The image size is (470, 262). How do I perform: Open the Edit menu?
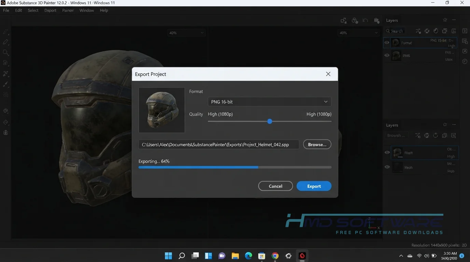pyautogui.click(x=18, y=10)
